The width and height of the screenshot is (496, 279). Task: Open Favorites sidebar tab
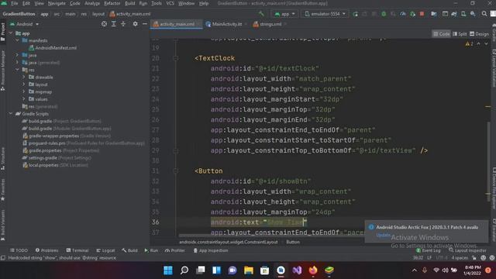(x=3, y=189)
